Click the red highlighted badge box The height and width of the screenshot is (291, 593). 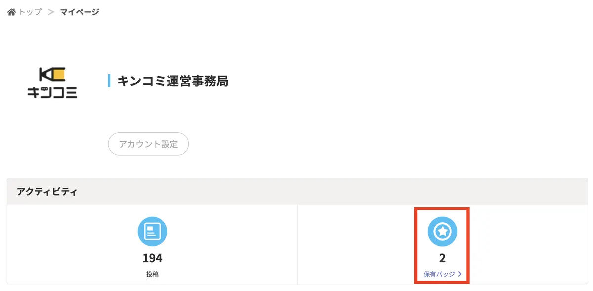pyautogui.click(x=442, y=246)
